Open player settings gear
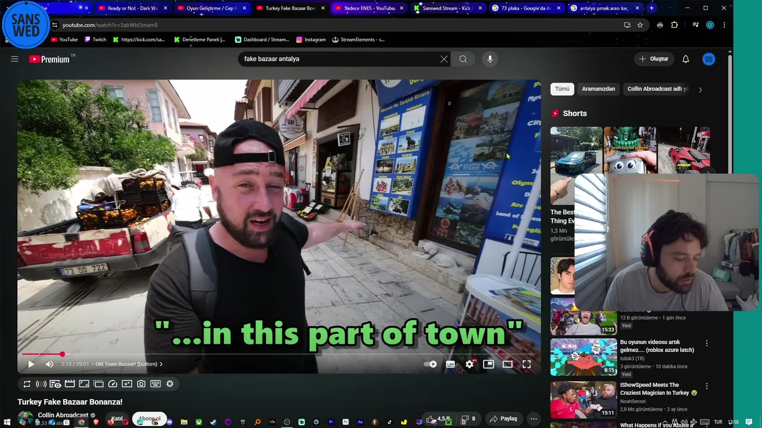The image size is (762, 428). point(470,364)
